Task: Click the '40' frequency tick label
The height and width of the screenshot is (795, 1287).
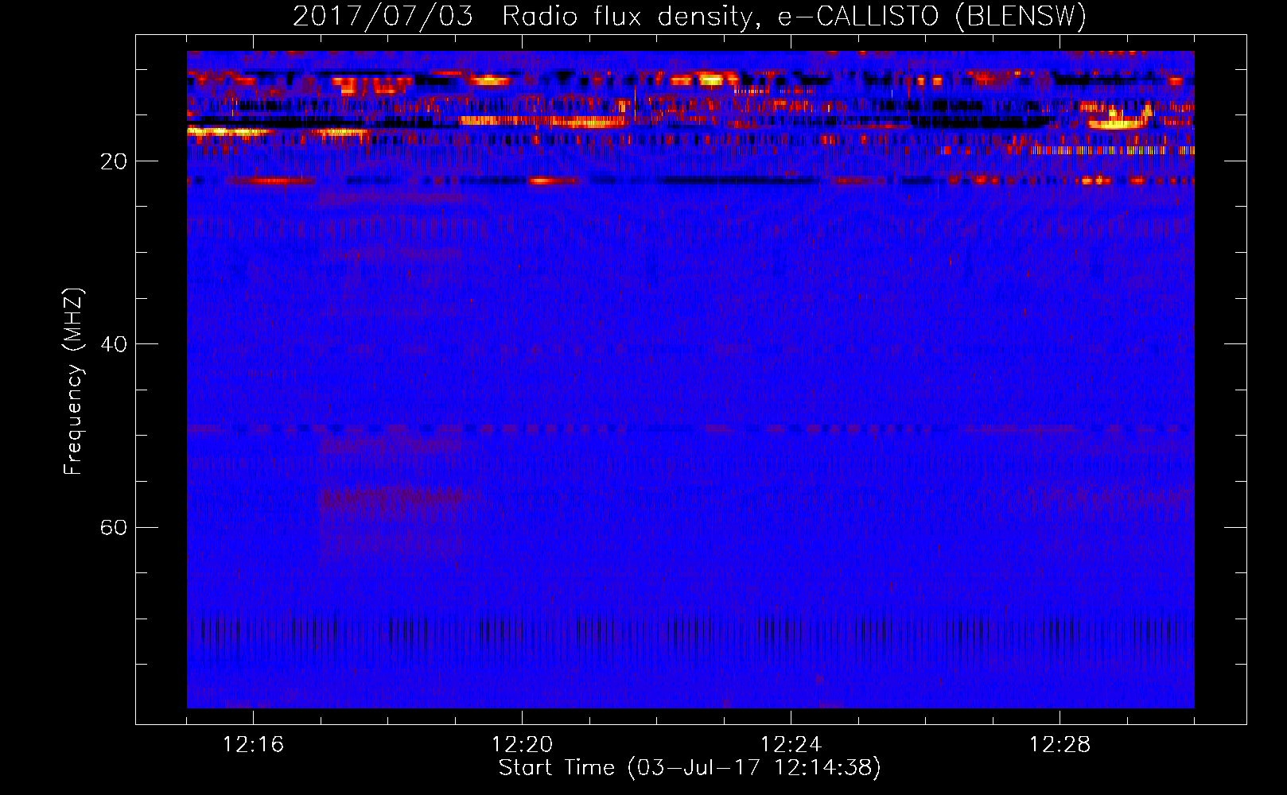Action: coord(113,345)
